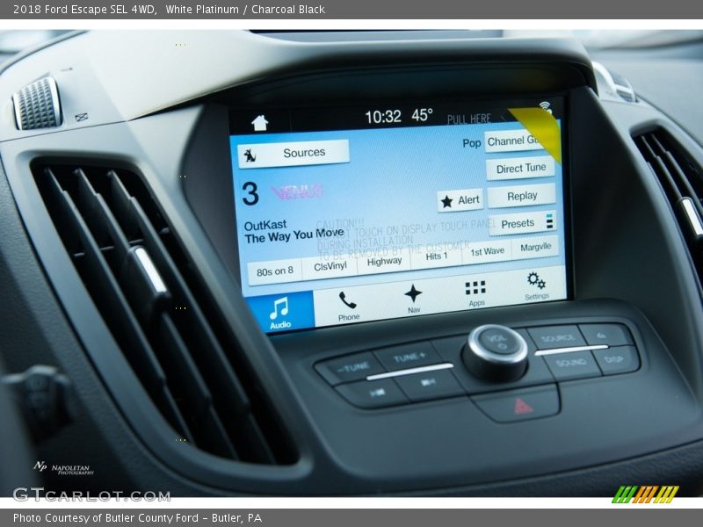
Task: Open the Presets list
Action: (523, 223)
